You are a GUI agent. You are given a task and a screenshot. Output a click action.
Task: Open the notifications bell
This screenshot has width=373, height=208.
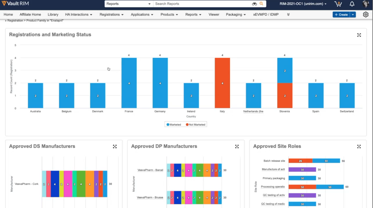point(352,4)
